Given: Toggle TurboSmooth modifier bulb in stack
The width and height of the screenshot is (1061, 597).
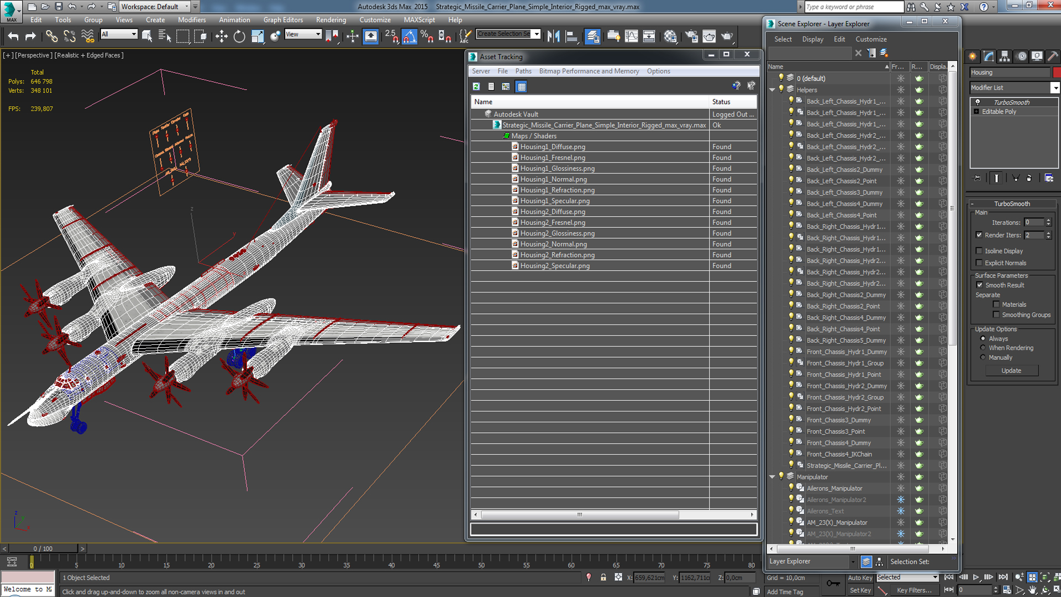Looking at the screenshot, I should tap(978, 102).
